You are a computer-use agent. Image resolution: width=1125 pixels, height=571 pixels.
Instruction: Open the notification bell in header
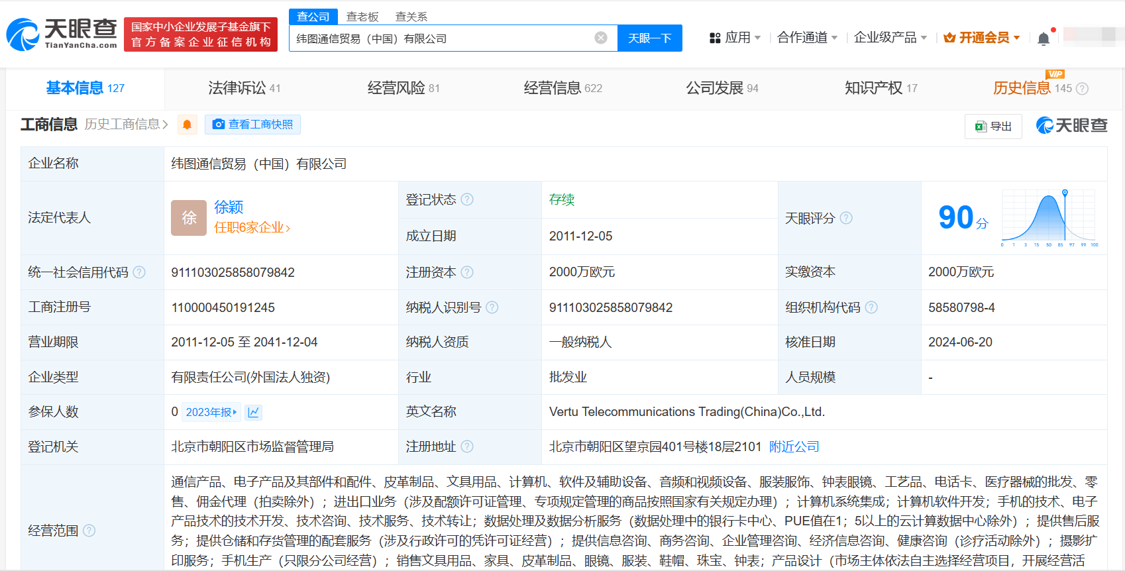coord(1044,38)
